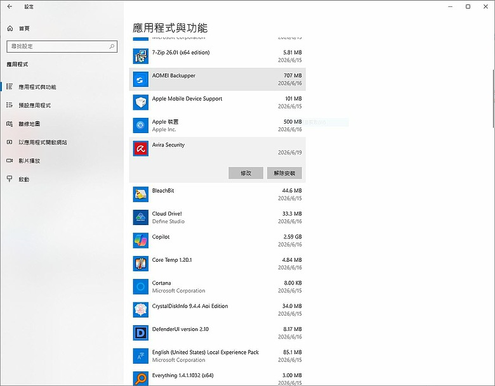Image resolution: width=495 pixels, height=386 pixels.
Task: Click the English Local Experience Pack icon
Action: pos(140,356)
